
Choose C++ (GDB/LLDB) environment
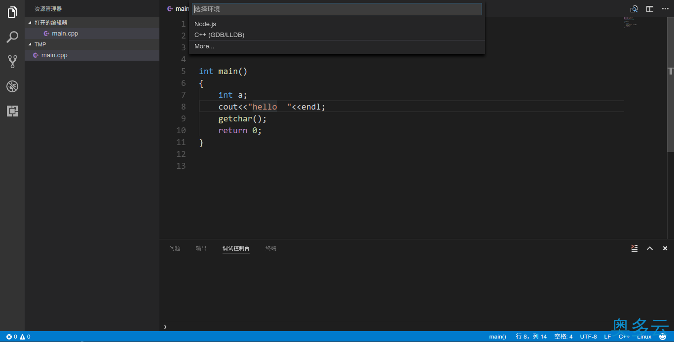[x=337, y=35]
